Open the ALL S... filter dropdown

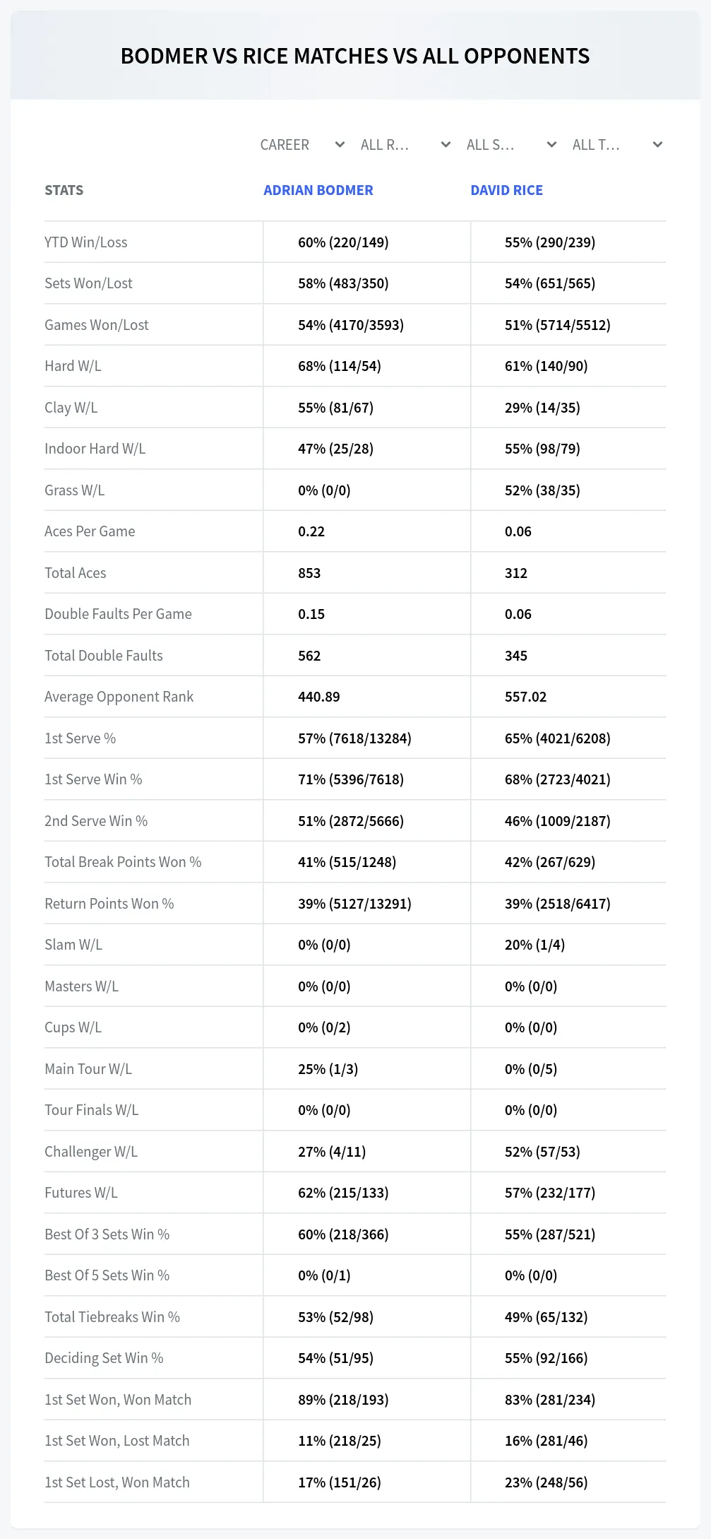coord(512,145)
